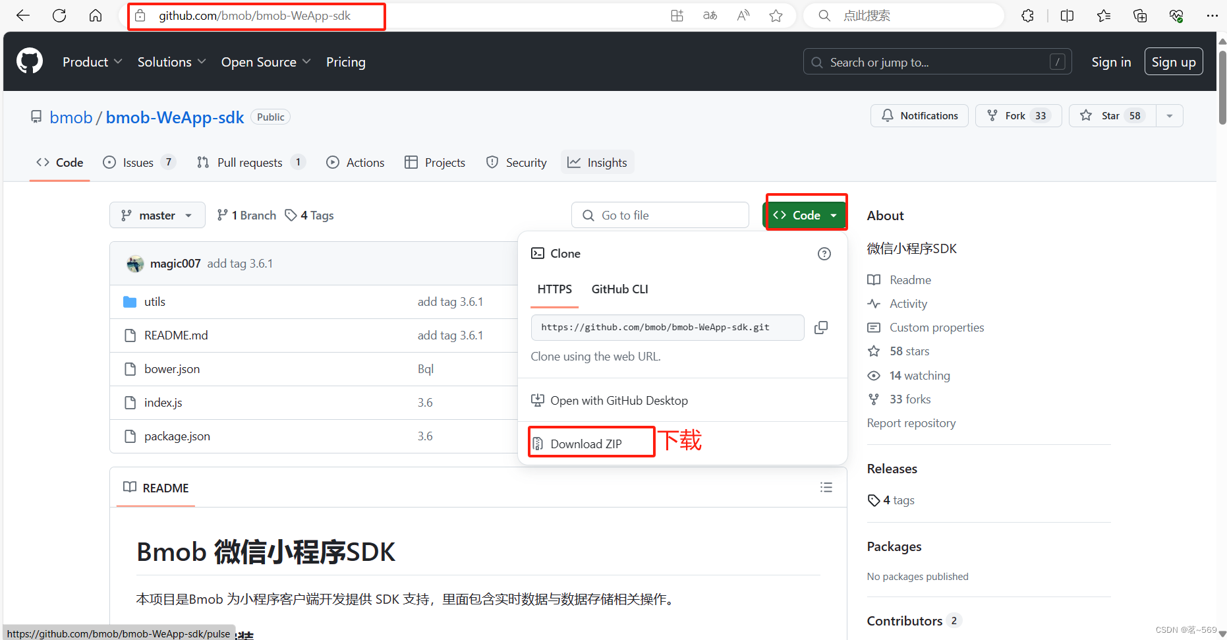Open the package.json file
Viewport: 1227px width, 640px height.
click(177, 436)
